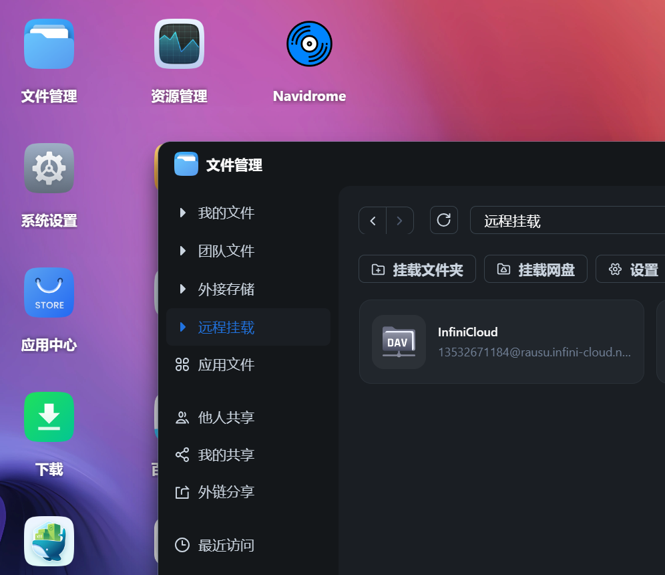The image size is (665, 575).
Task: Launch the Navidrome desktop app
Action: pyautogui.click(x=309, y=44)
